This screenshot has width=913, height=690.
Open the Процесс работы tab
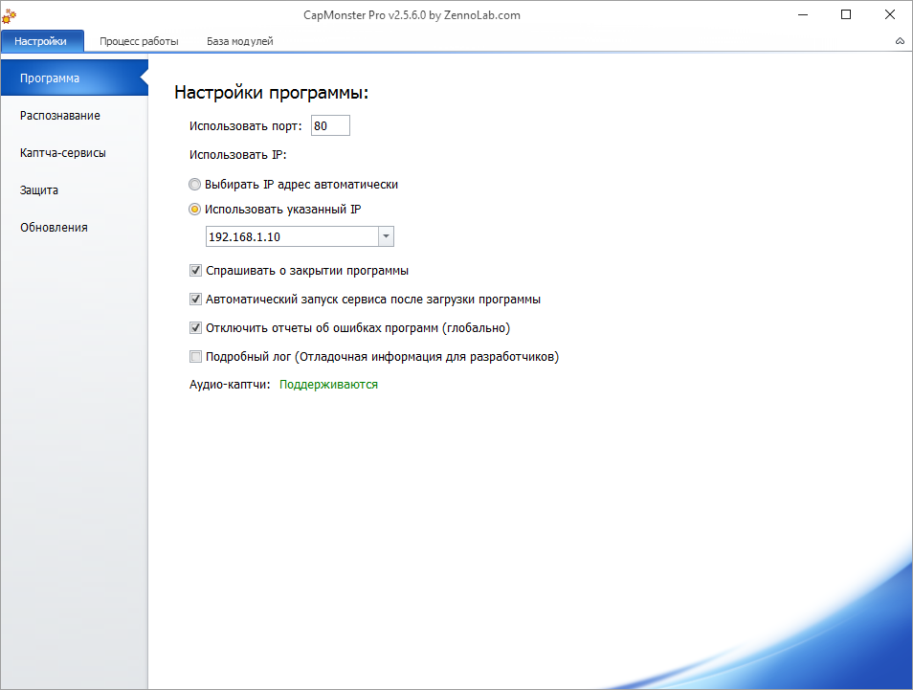point(139,41)
